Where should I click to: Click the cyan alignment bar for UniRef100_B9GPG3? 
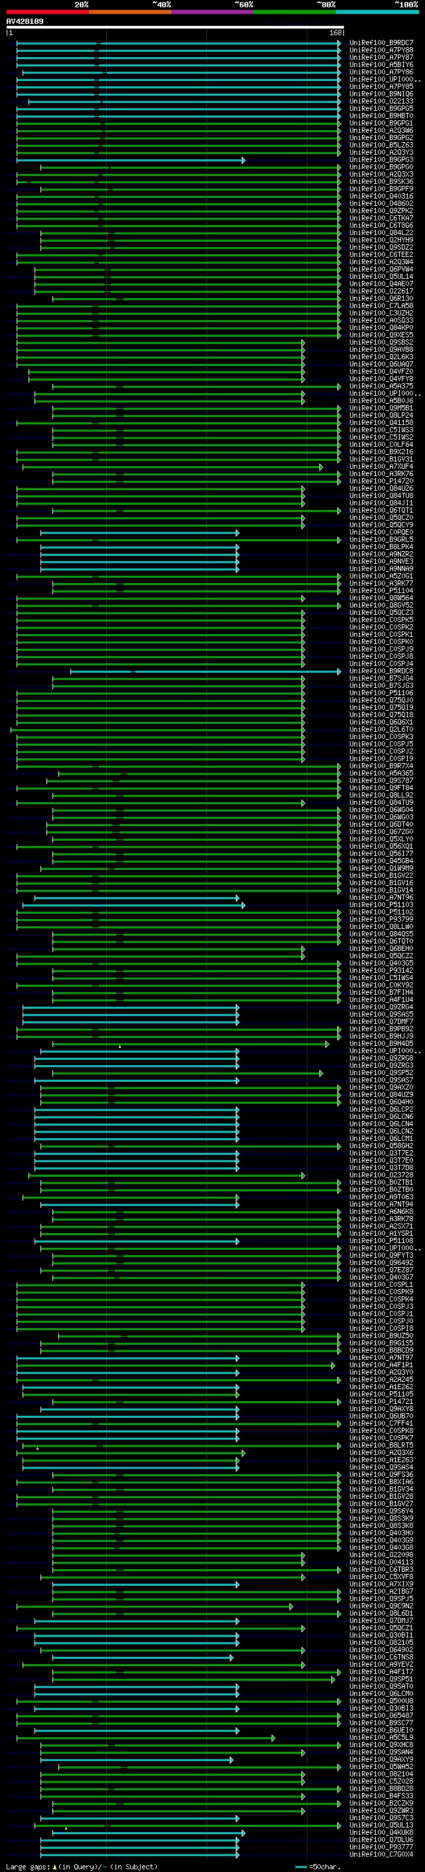(131, 160)
